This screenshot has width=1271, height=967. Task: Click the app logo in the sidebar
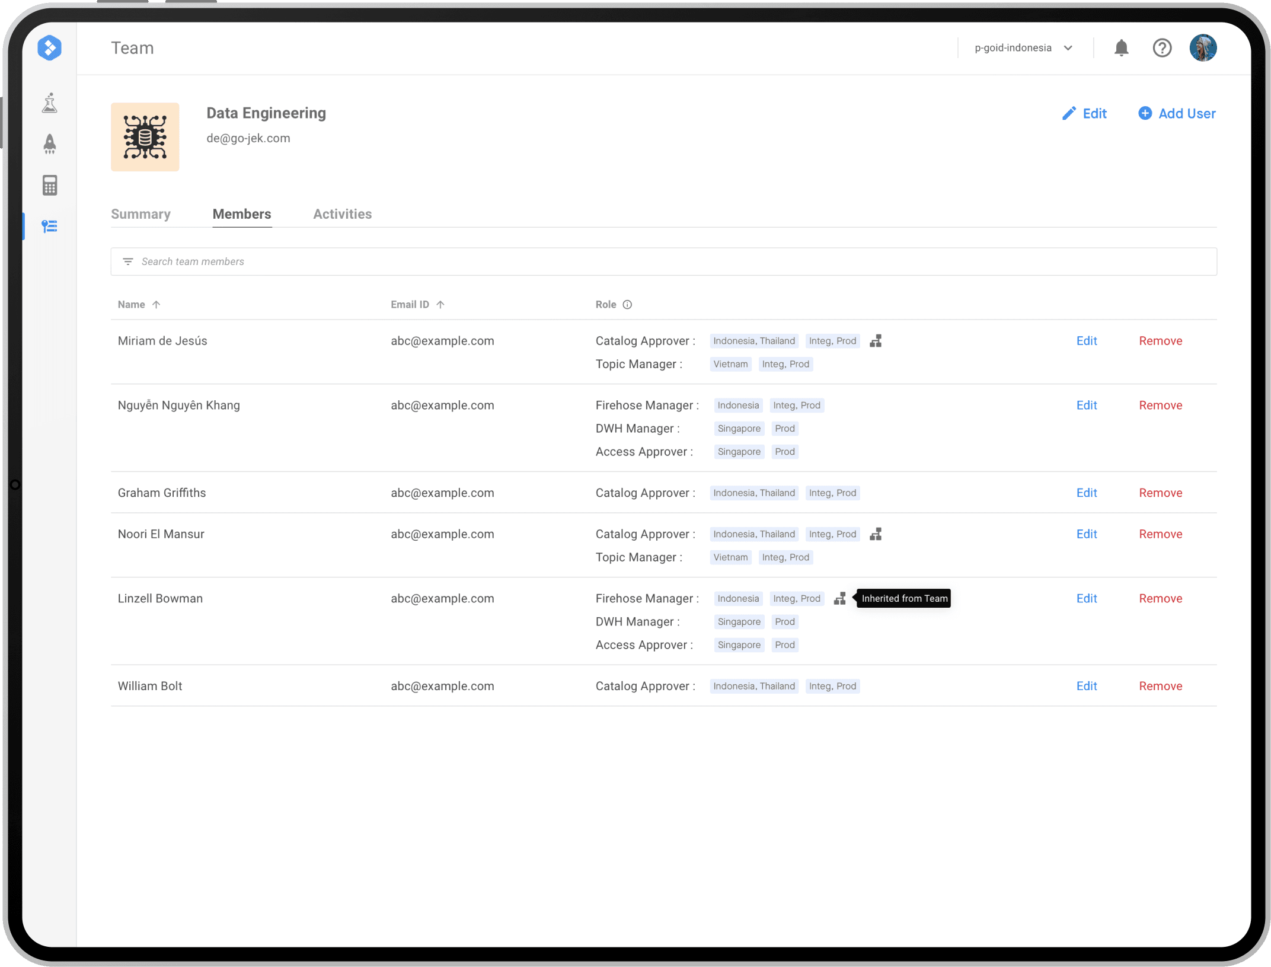click(x=49, y=48)
